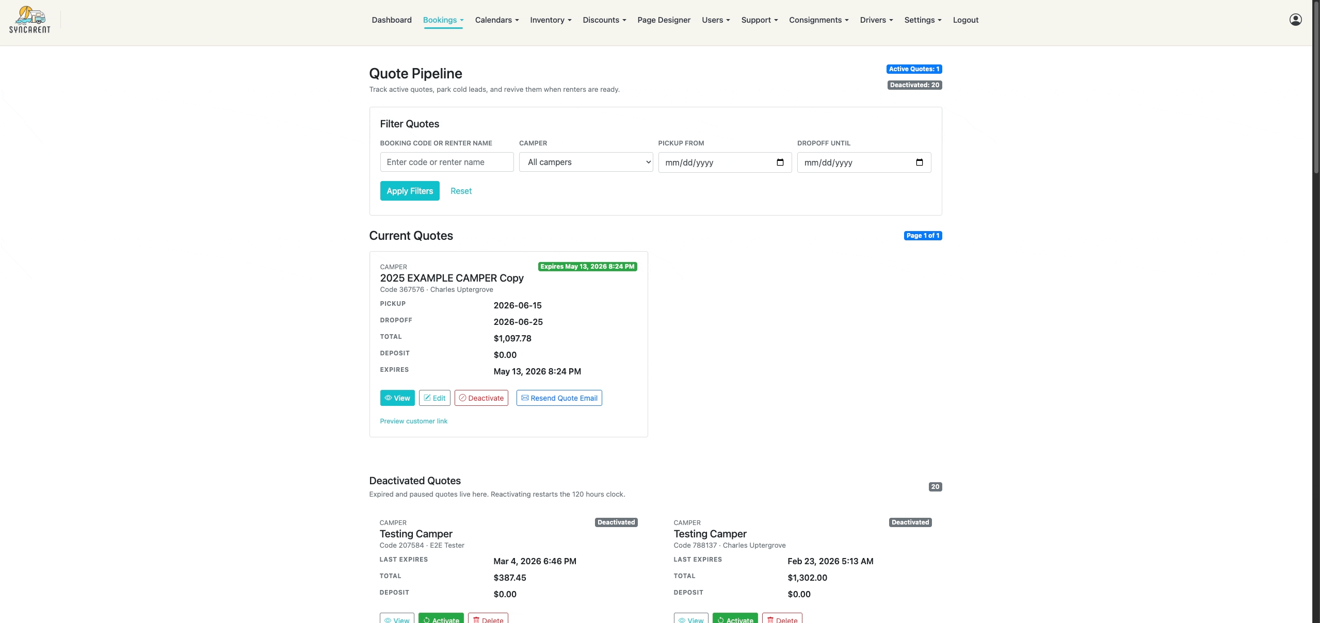The width and height of the screenshot is (1320, 623).
Task: Expand the Settings menu
Action: 923,20
